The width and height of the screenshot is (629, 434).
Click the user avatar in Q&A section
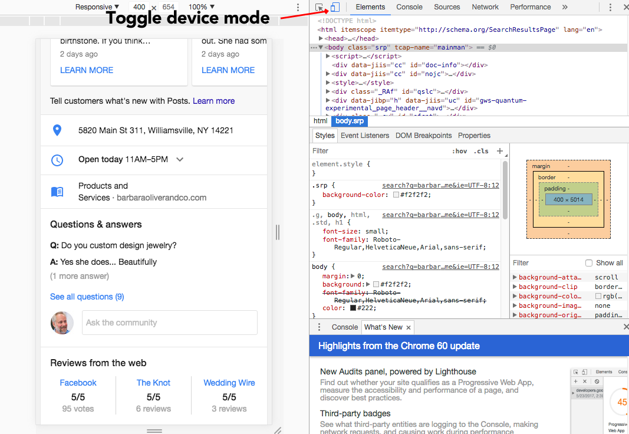pyautogui.click(x=62, y=323)
